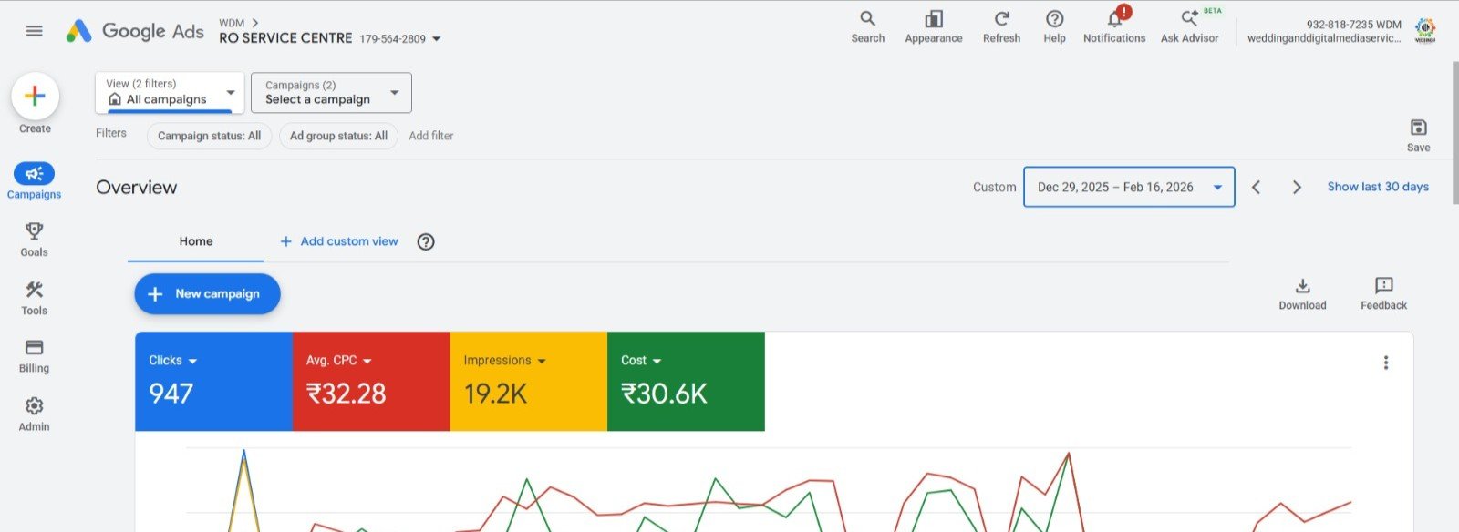Click Show last 30 days link
Viewport: 1459px width, 532px height.
pos(1378,187)
